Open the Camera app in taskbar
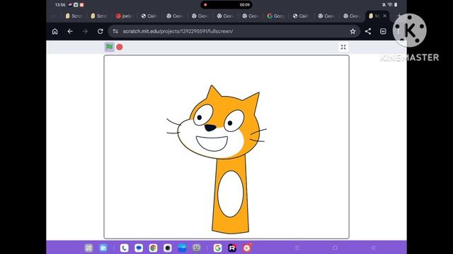The image size is (453, 254). tap(168, 248)
